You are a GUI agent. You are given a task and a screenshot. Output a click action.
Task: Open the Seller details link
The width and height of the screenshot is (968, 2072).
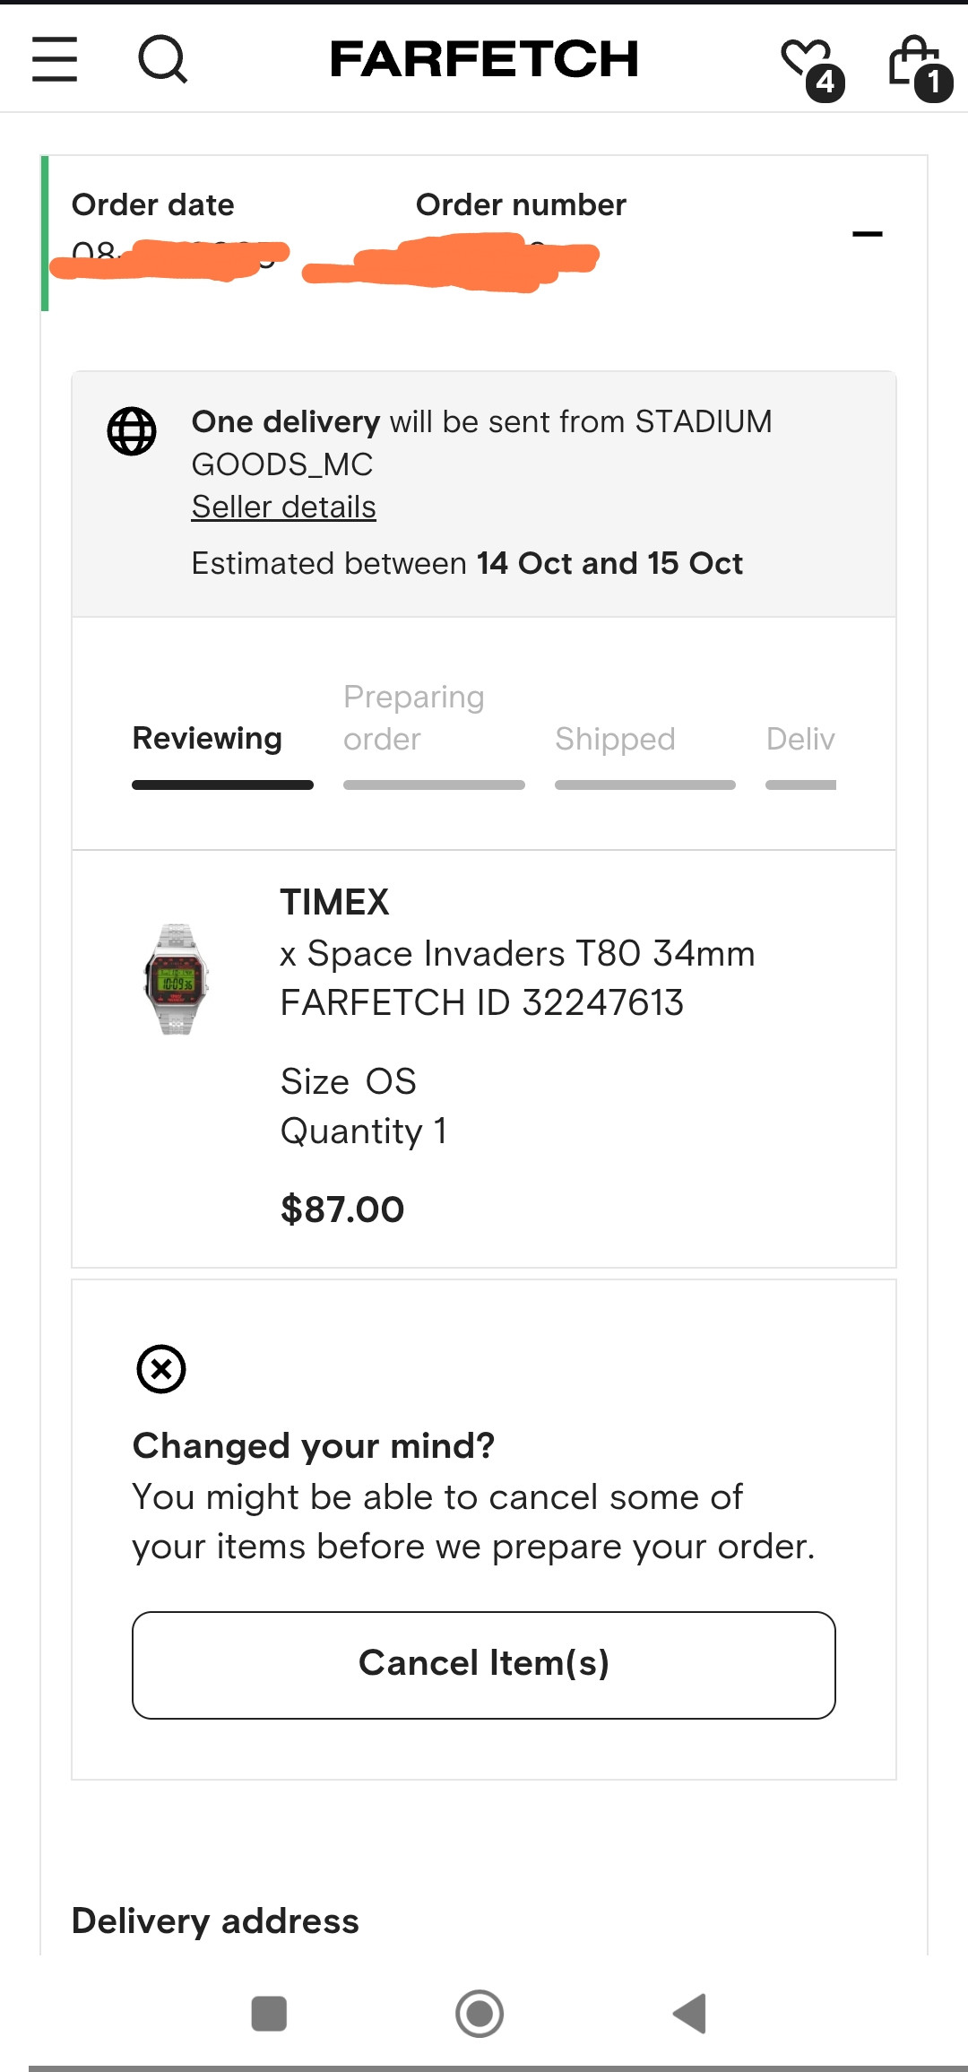click(283, 507)
